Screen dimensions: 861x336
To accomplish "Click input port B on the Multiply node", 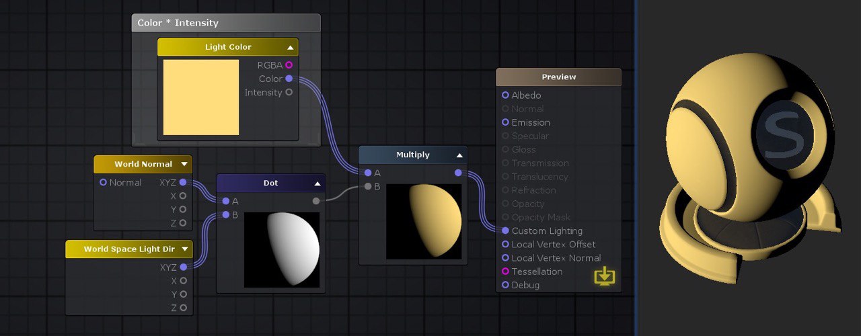I will point(368,186).
